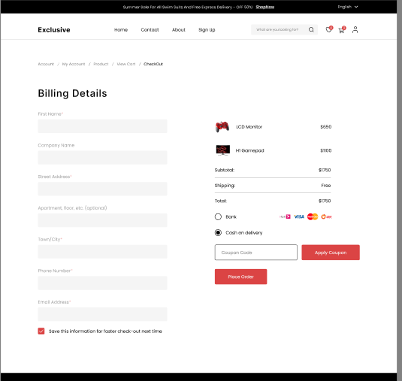This screenshot has height=381, width=402.
Task: Uncheck Save this information checkbox
Action: (41, 331)
